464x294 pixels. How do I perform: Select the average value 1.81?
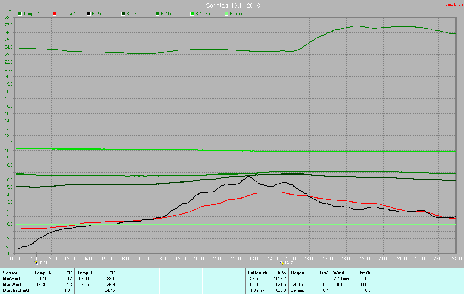[x=68, y=290]
